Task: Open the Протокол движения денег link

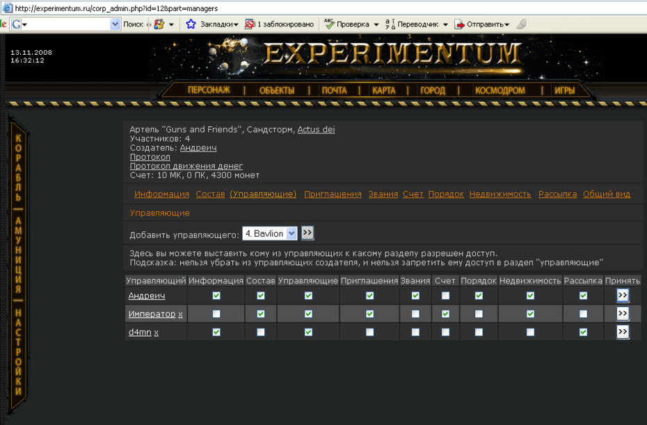Action: point(186,166)
